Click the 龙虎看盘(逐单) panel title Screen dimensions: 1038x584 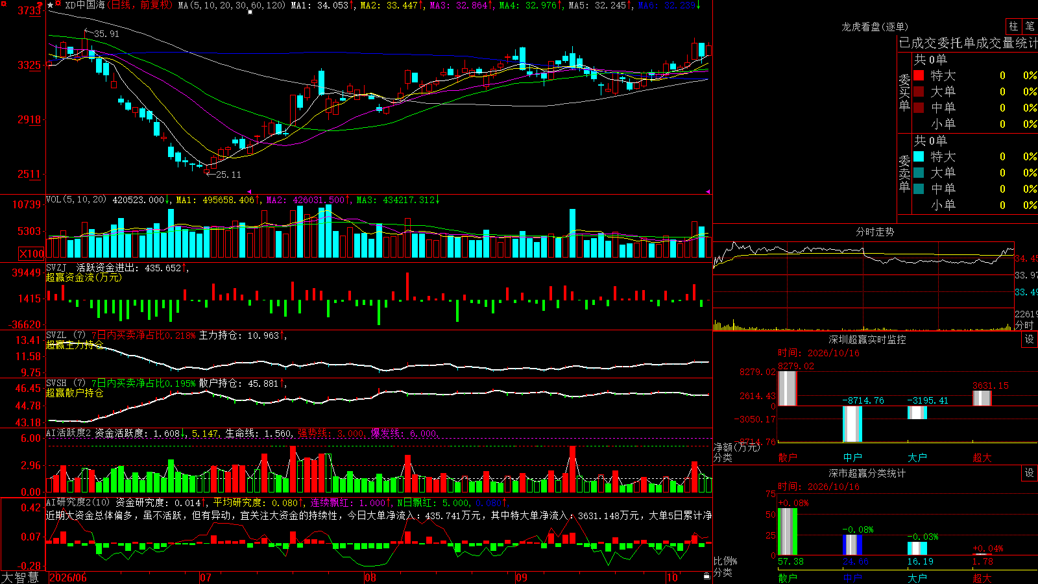(x=875, y=27)
